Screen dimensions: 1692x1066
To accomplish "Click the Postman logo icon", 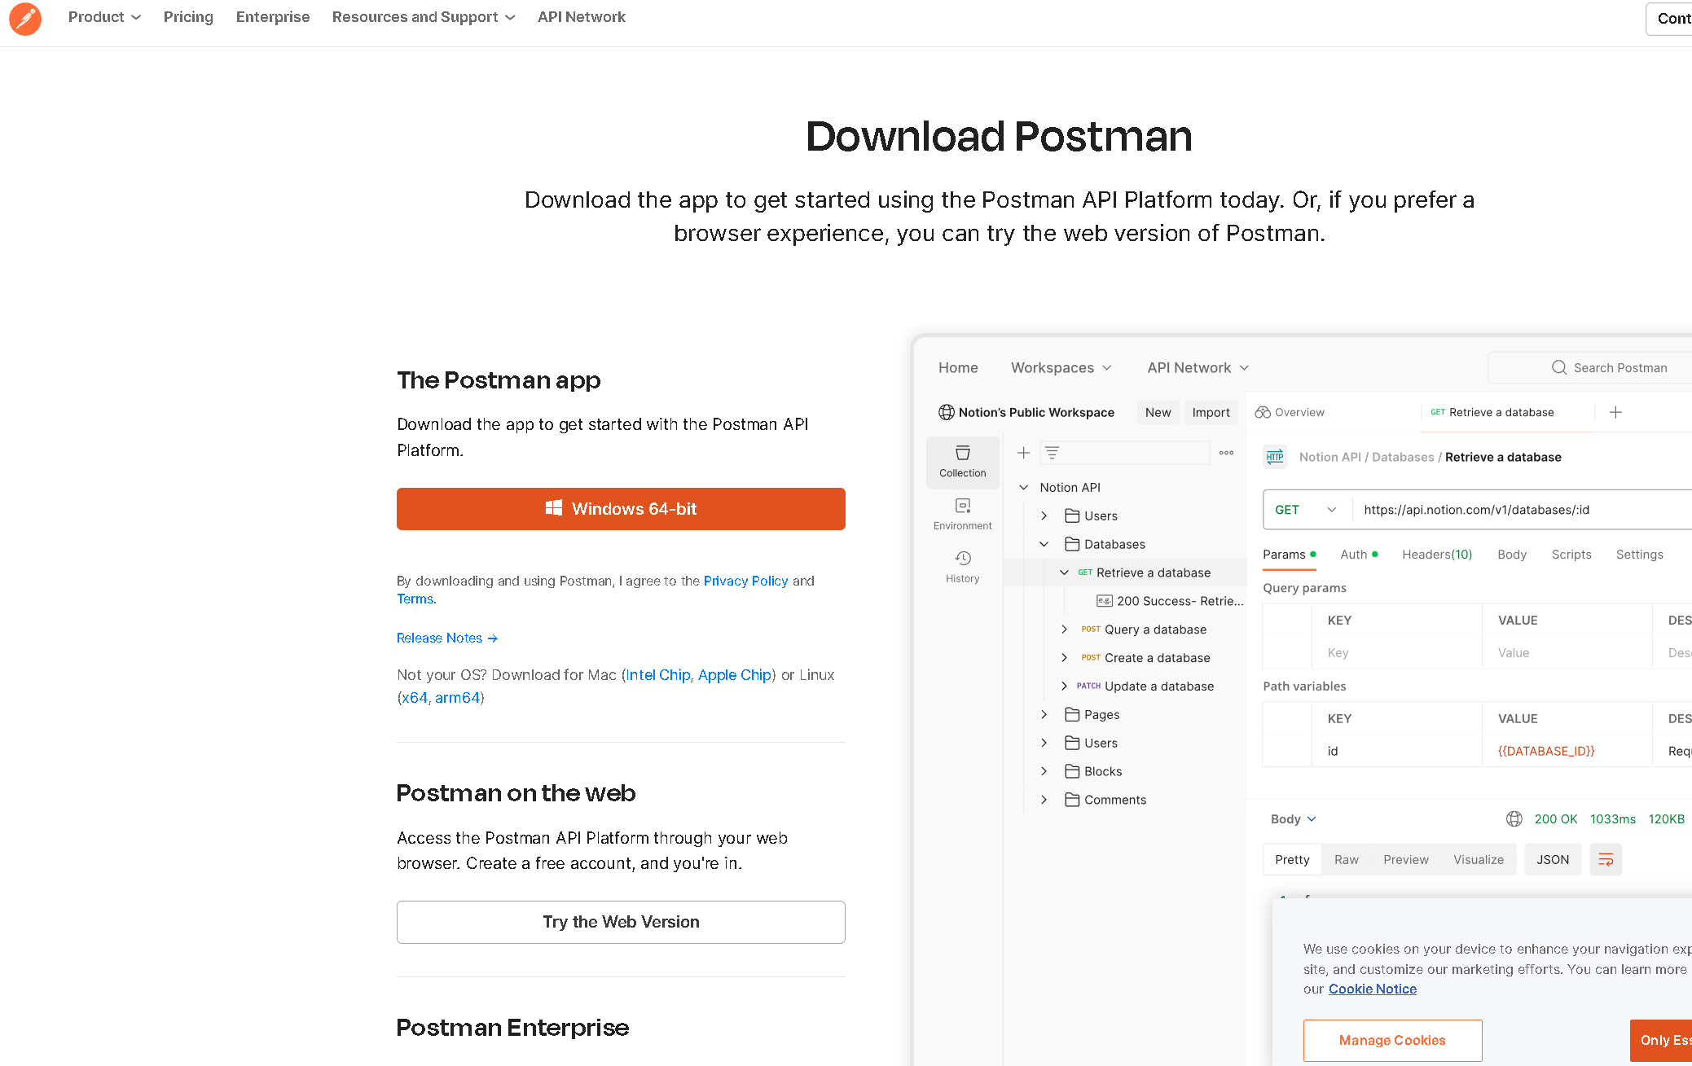I will (x=25, y=18).
